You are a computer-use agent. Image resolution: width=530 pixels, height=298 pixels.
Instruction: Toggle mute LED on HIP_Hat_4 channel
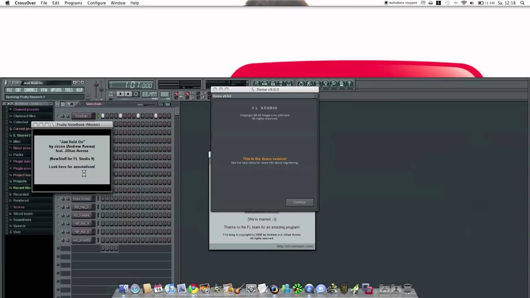pos(58,223)
